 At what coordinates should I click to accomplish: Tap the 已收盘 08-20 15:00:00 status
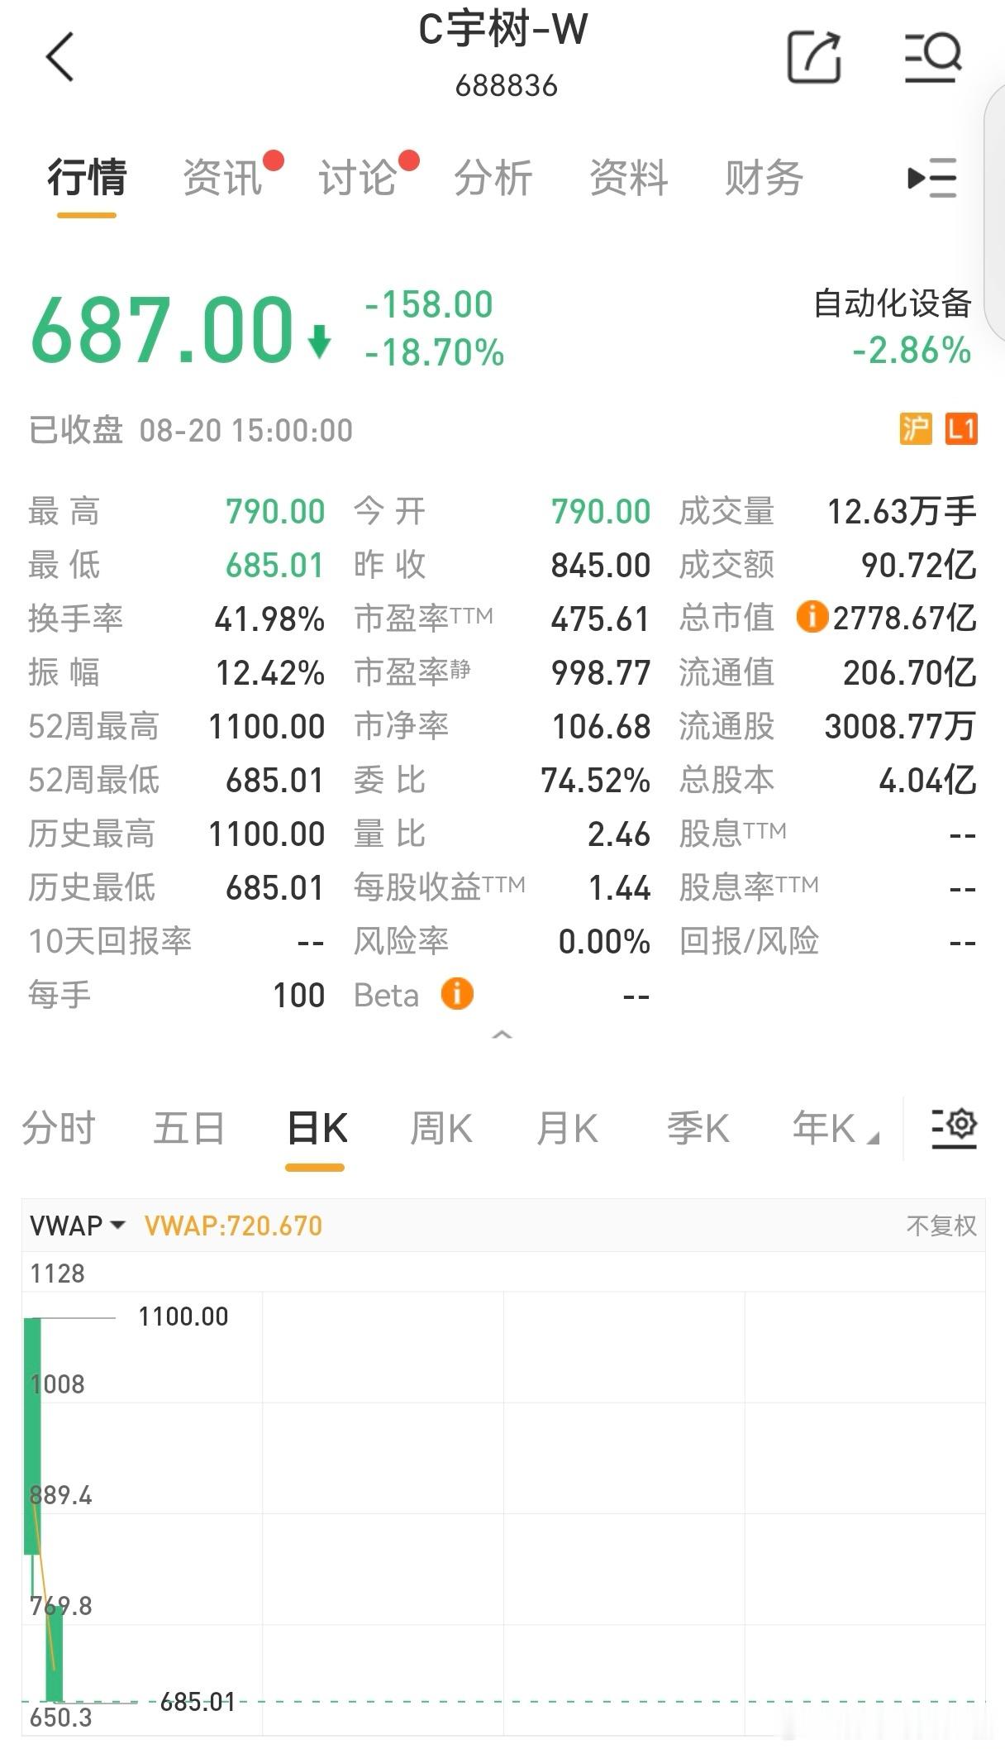click(191, 430)
